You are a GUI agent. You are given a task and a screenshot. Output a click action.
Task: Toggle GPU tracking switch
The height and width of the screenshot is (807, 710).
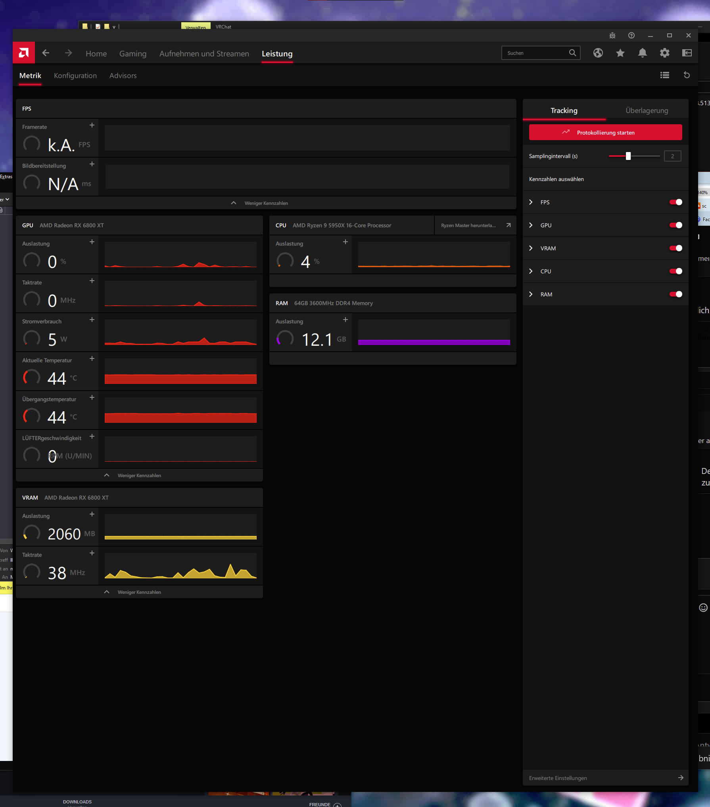click(676, 225)
